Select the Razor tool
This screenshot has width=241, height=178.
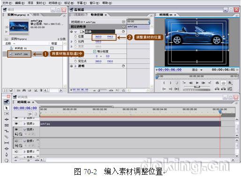point(7,137)
